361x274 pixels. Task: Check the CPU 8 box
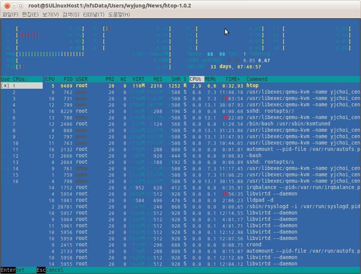point(5,130)
